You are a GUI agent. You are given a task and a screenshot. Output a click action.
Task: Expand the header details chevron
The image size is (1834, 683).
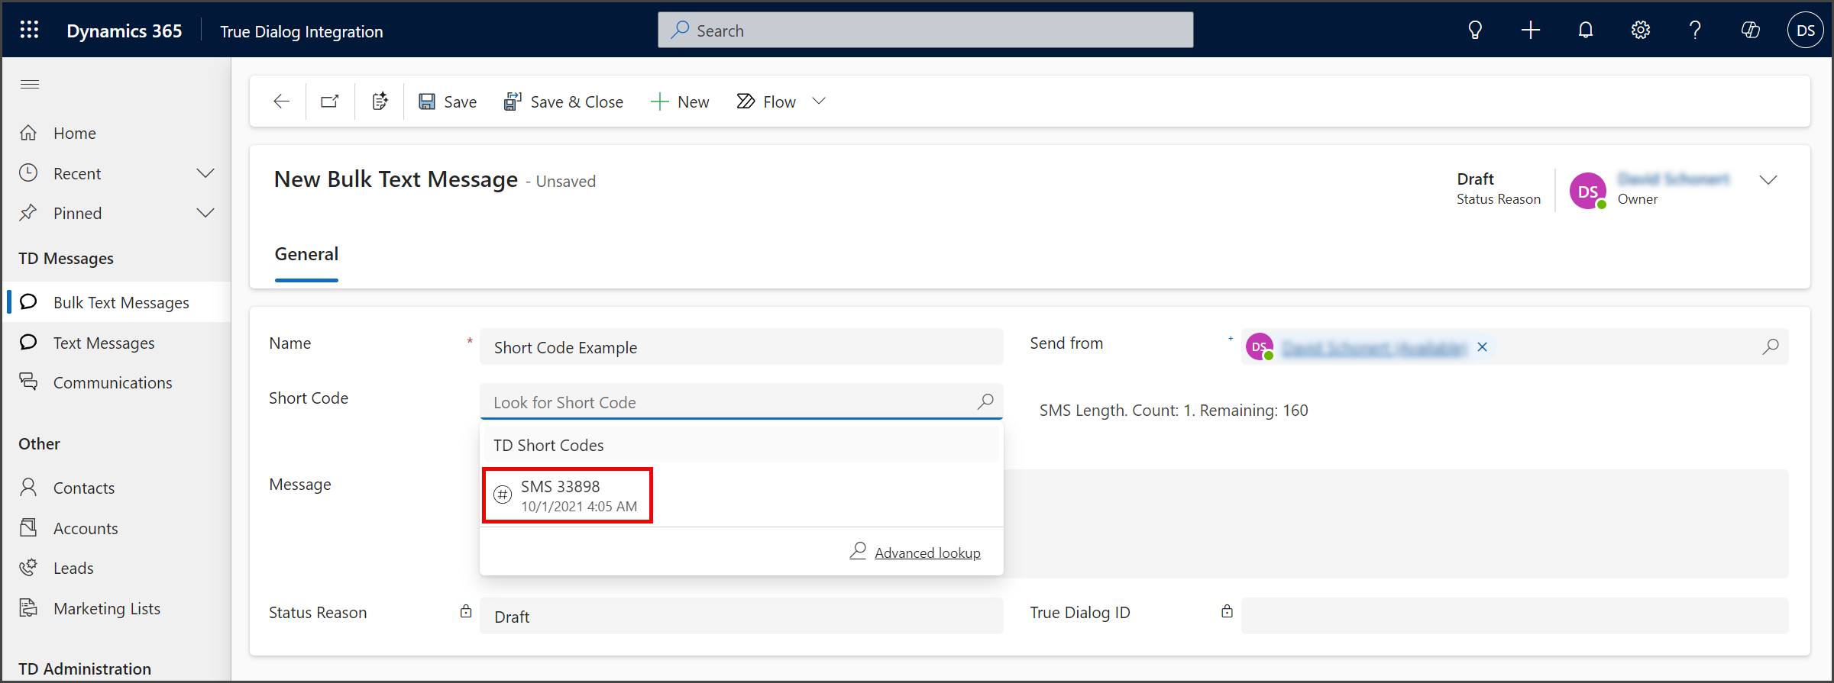(1768, 180)
